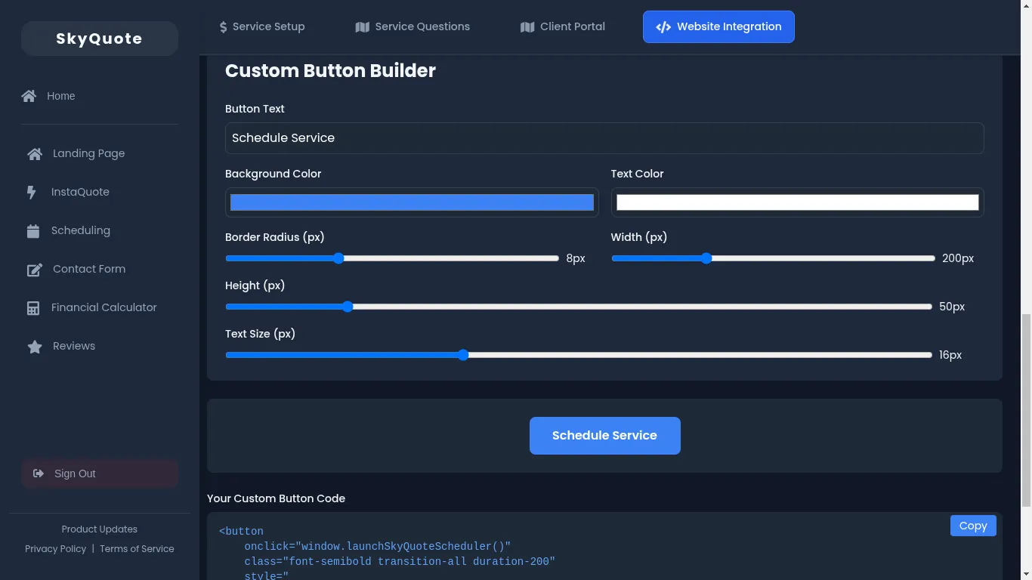Open InstaQuote from the sidebar
This screenshot has width=1032, height=580.
(100, 192)
